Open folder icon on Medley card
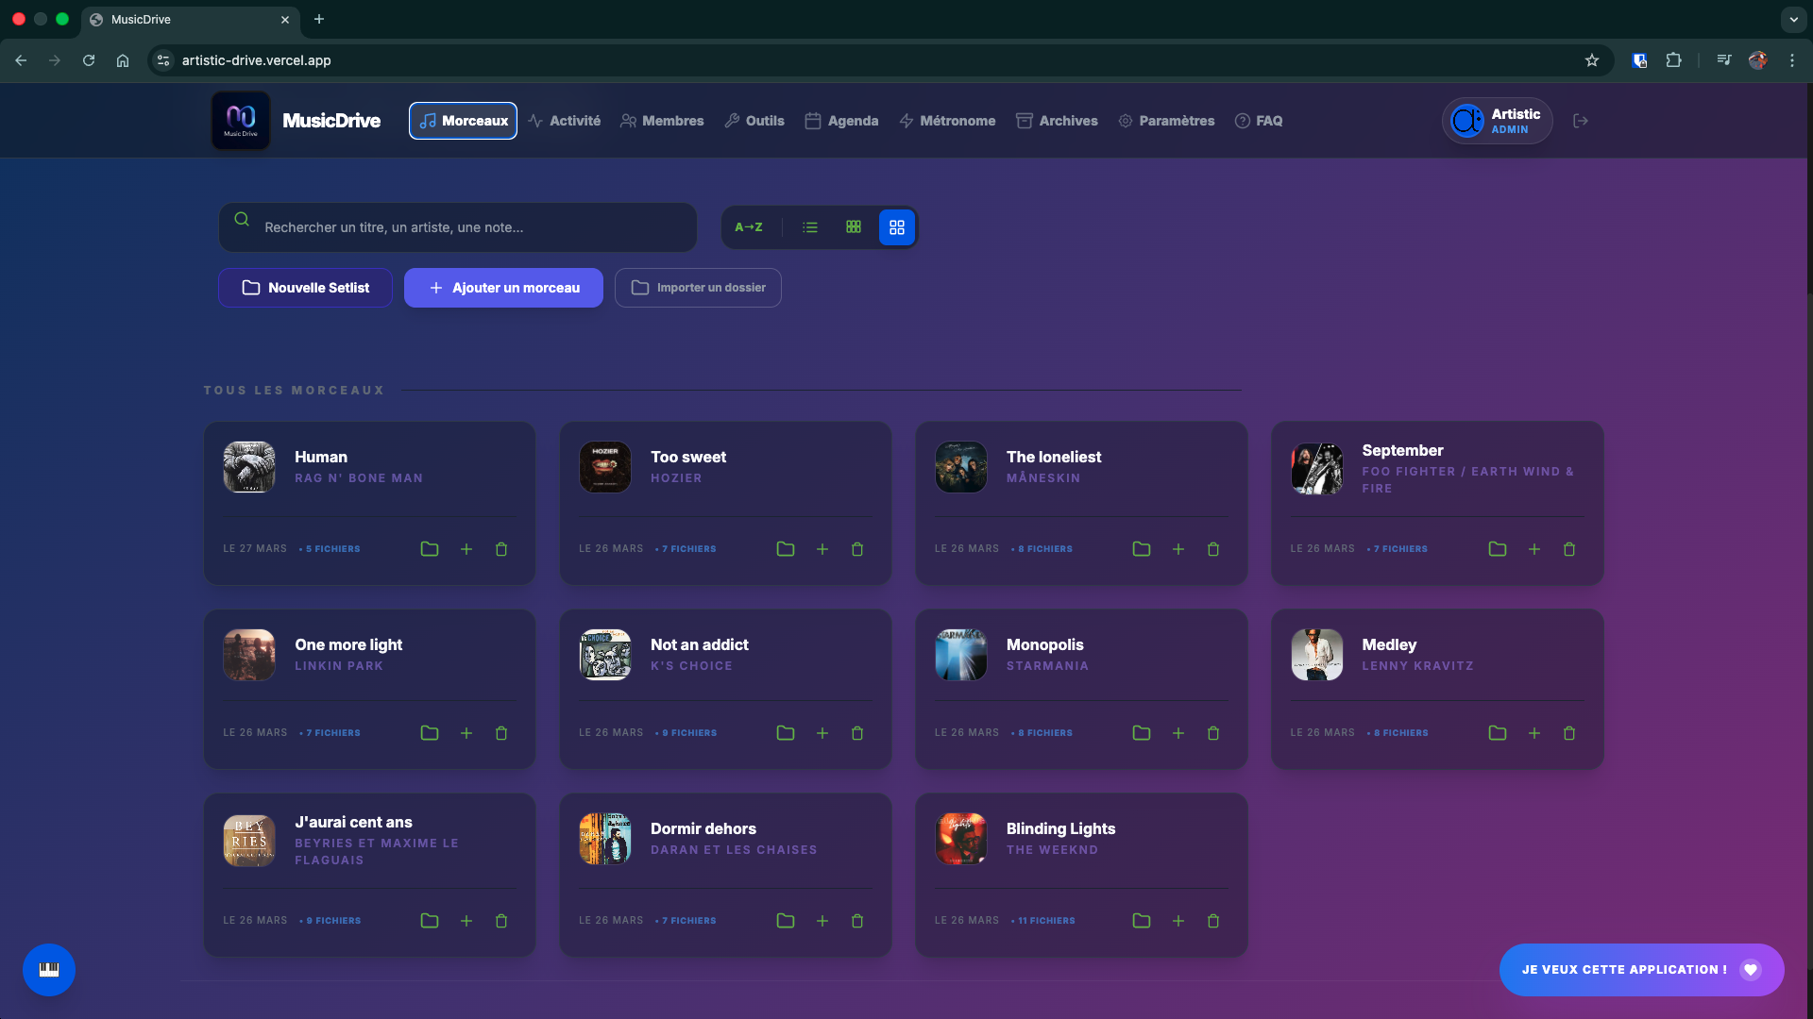This screenshot has width=1813, height=1019. click(1498, 733)
